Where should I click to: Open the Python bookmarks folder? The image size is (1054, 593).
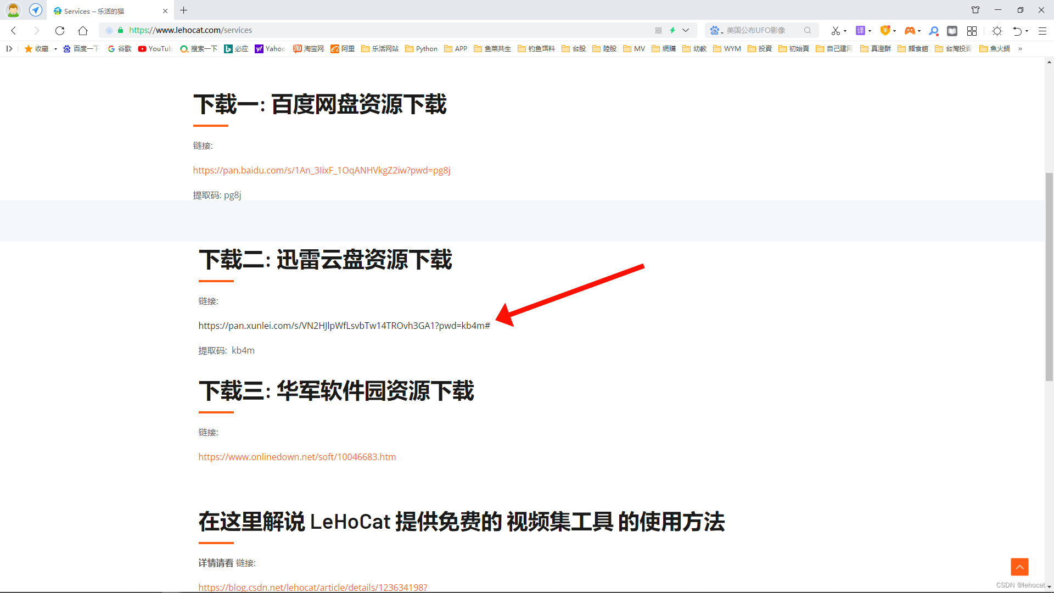(421, 49)
